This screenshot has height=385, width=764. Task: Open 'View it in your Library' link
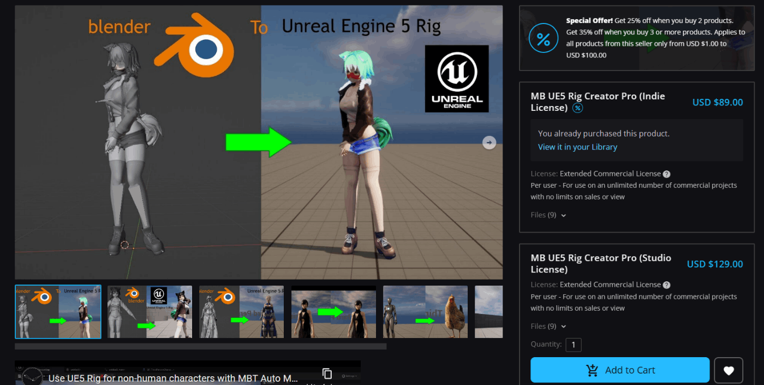577,147
